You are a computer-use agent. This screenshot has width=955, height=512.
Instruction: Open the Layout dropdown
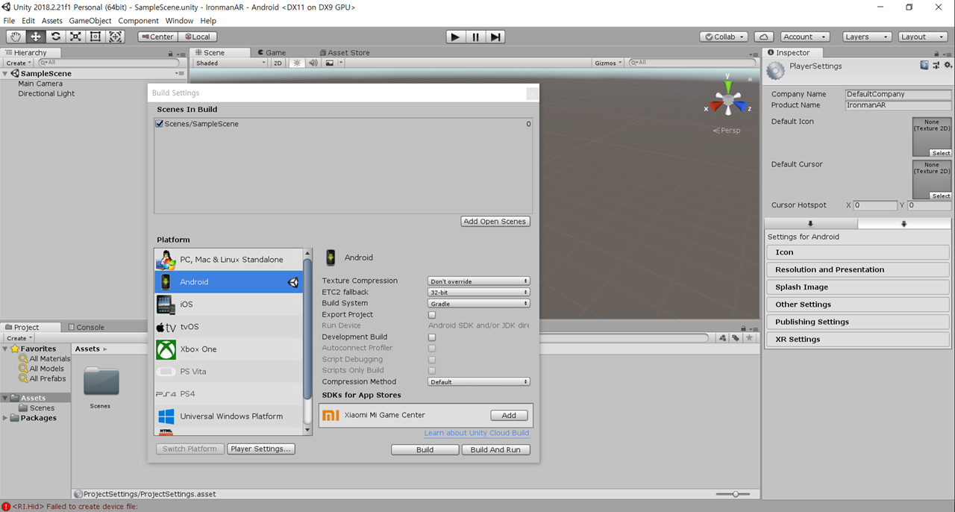tap(923, 37)
